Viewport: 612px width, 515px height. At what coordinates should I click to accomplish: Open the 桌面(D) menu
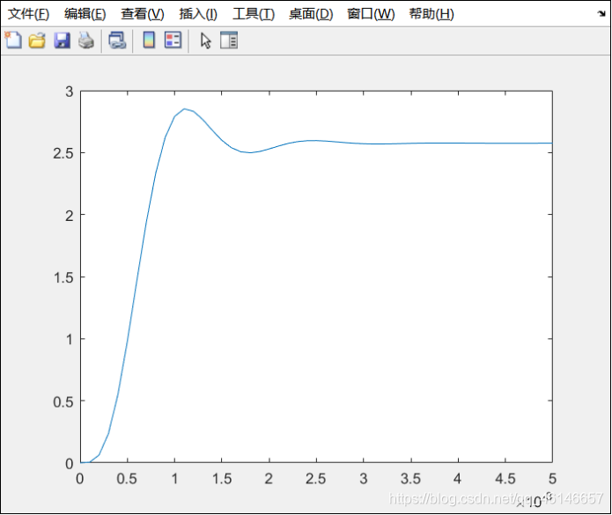[311, 14]
